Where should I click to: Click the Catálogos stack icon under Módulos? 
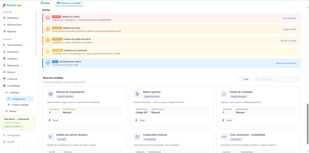(x=4, y=59)
